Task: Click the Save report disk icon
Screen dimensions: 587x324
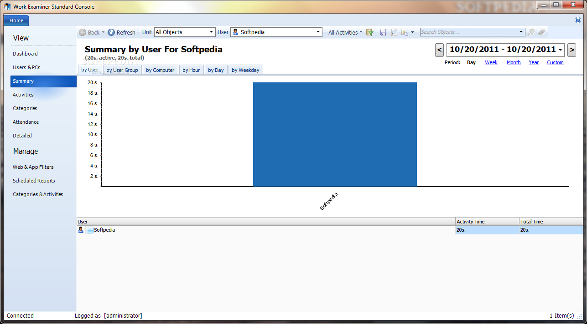Action: click(x=383, y=32)
